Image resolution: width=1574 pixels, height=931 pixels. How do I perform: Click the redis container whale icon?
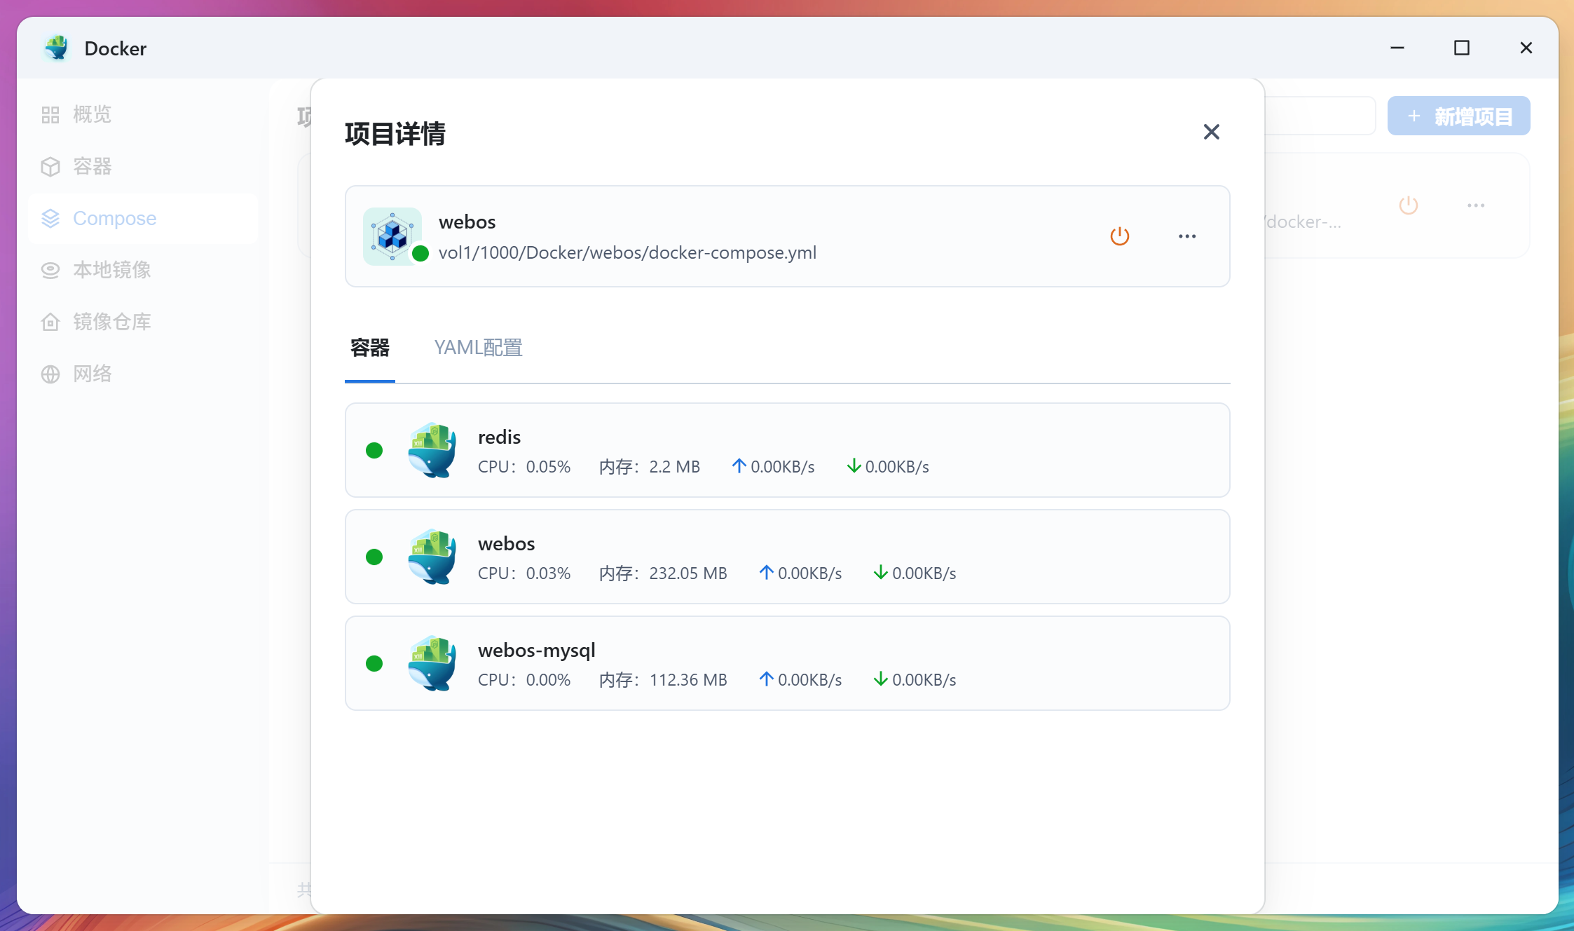pos(432,449)
